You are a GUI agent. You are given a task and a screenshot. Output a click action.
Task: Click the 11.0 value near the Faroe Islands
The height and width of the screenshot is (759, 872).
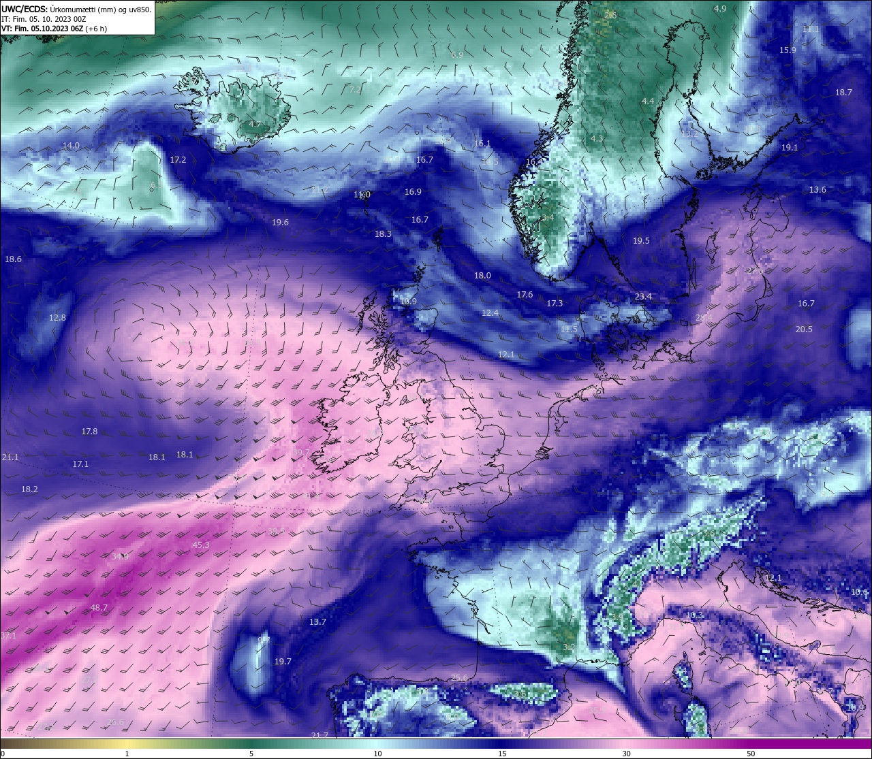coord(362,194)
